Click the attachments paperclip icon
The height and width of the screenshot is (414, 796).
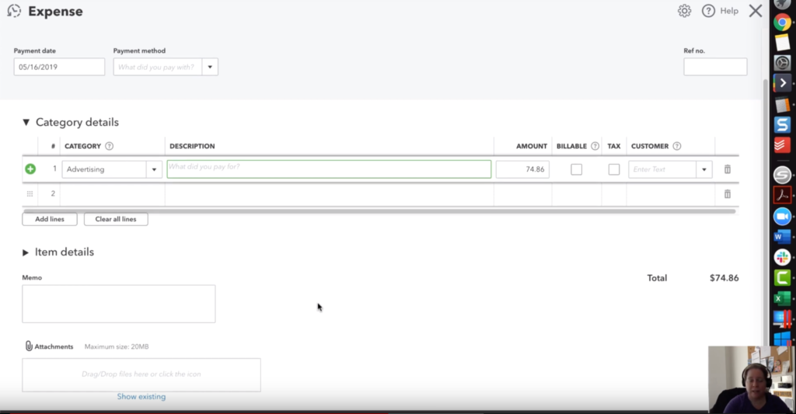(x=29, y=346)
